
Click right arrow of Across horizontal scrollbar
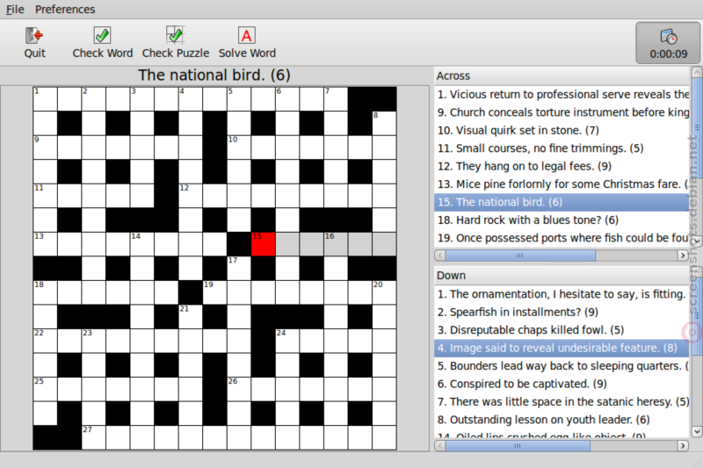[683, 256]
